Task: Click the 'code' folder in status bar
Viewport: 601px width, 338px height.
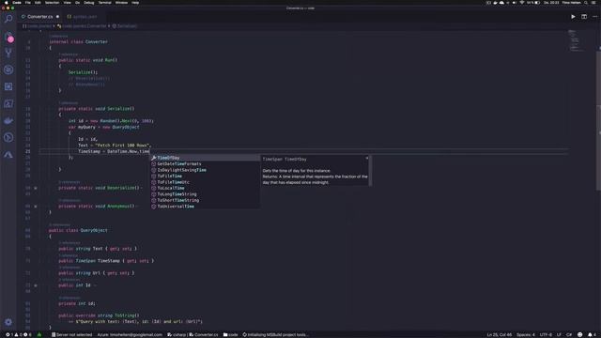Action: pos(230,334)
